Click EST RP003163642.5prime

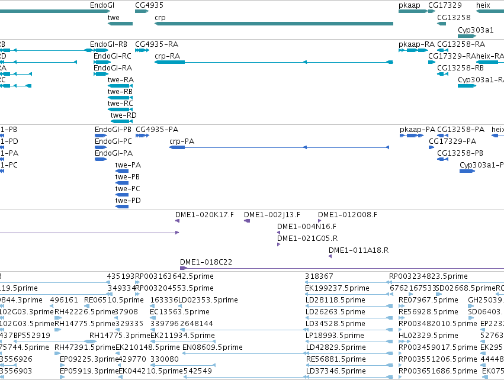click(x=137, y=282)
